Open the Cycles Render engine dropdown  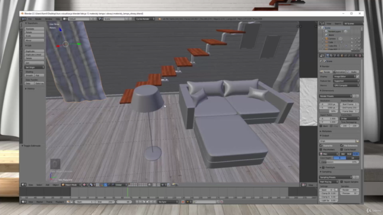(x=145, y=19)
